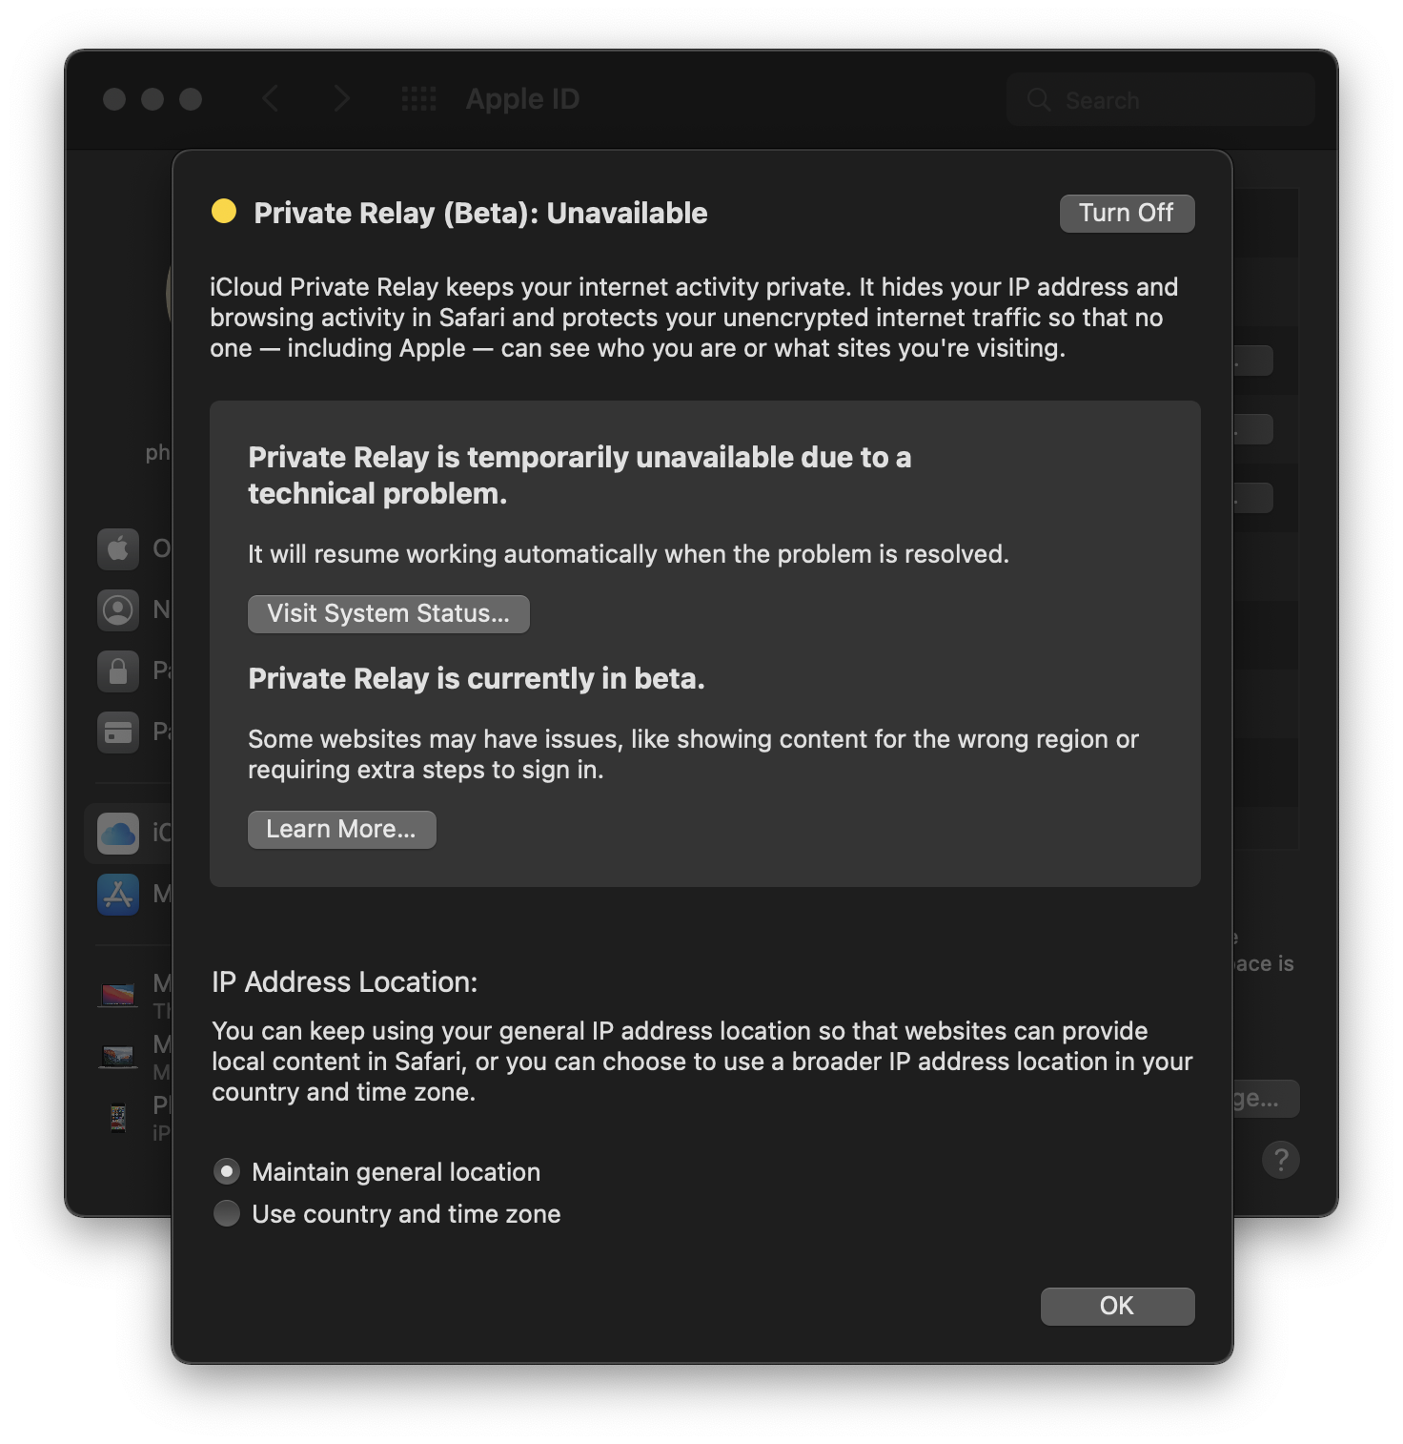Click the yellow status indicator dot
The width and height of the screenshot is (1403, 1444).
tap(224, 211)
